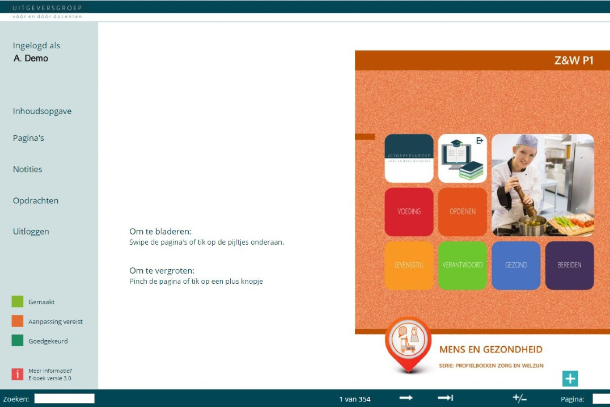Viewport: 610px width, 407px height.
Task: Click the orange 'Aanpassing vereist' legend square
Action: (17, 321)
